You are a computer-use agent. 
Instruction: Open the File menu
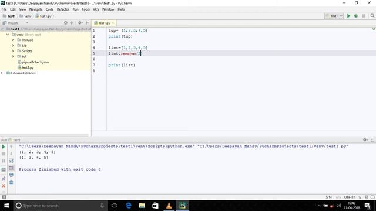tap(4, 9)
